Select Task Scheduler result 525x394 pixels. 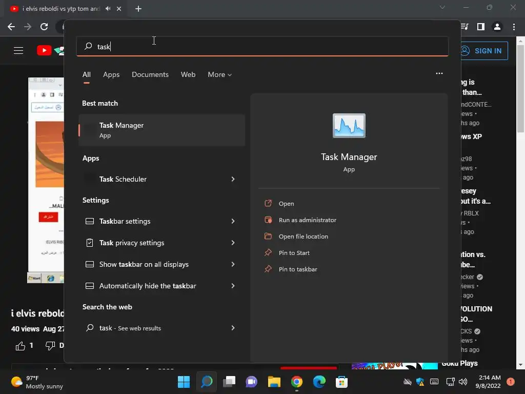161,179
